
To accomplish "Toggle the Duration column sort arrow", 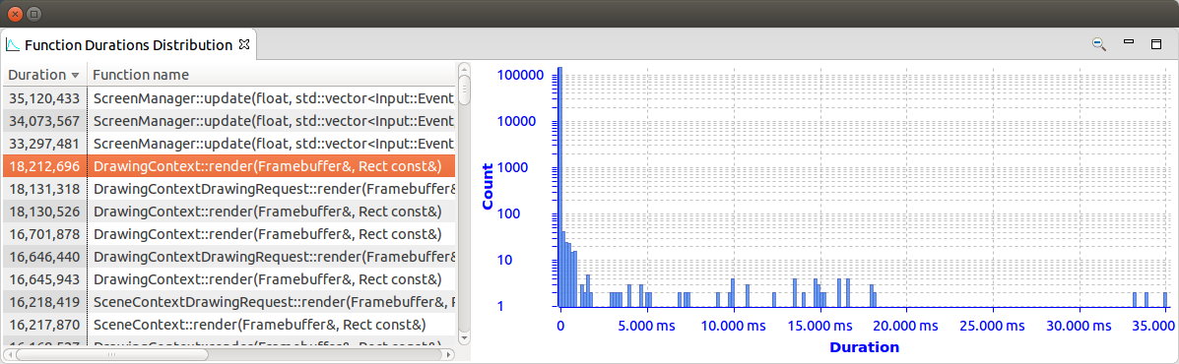I will (75, 75).
